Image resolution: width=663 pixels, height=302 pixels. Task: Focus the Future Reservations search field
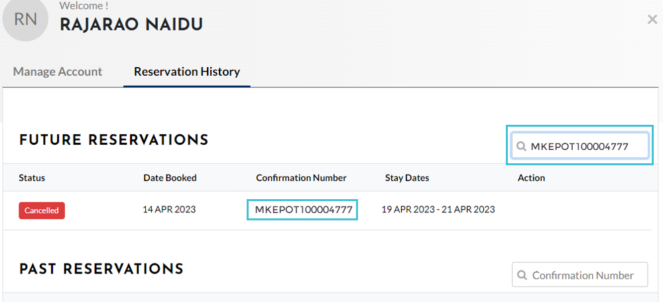[579, 147]
